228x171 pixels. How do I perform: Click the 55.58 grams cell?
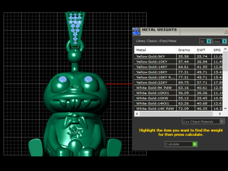pyautogui.click(x=185, y=57)
